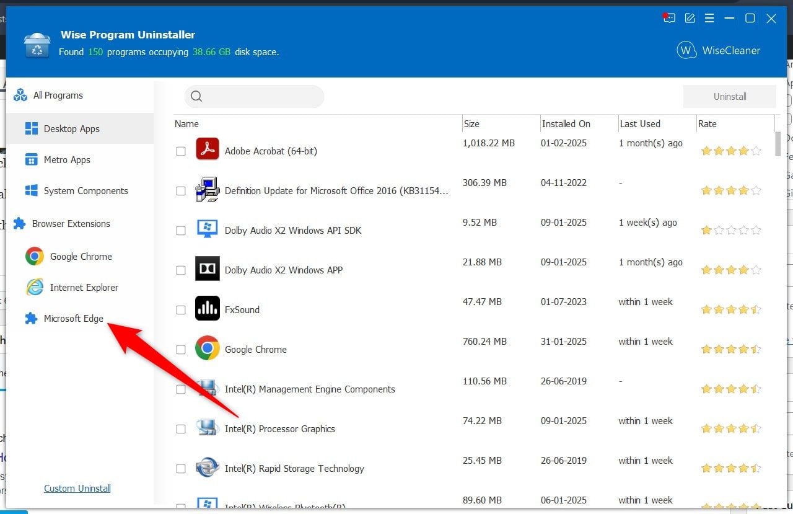Click the System Components icon in sidebar
This screenshot has width=793, height=514.
32,190
